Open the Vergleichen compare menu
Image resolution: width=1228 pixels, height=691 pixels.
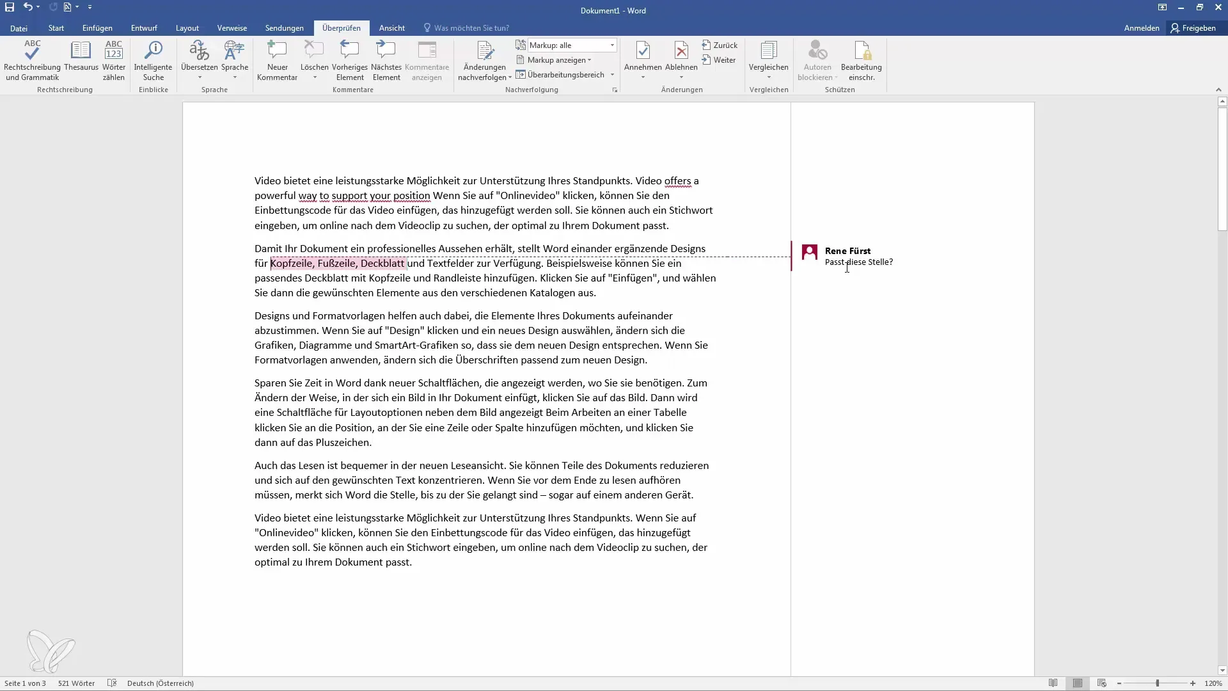[768, 61]
